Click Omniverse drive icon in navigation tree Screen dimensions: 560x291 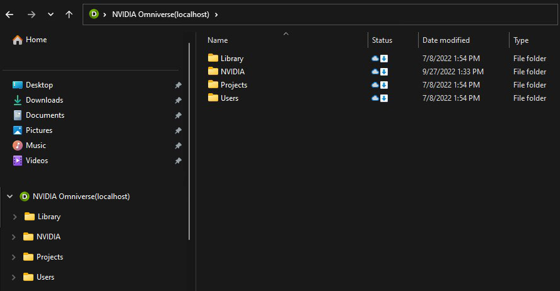(25, 197)
